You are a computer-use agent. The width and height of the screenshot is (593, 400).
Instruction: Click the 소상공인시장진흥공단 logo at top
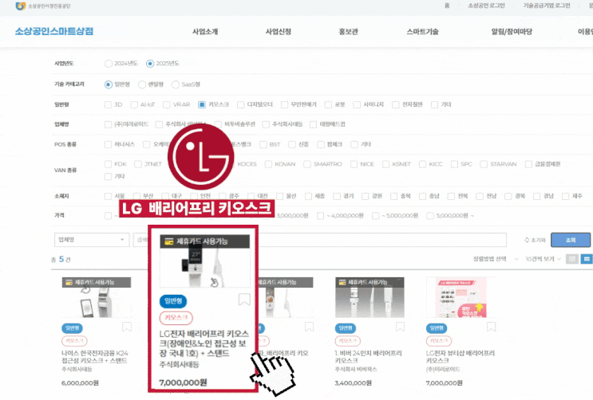(43, 6)
